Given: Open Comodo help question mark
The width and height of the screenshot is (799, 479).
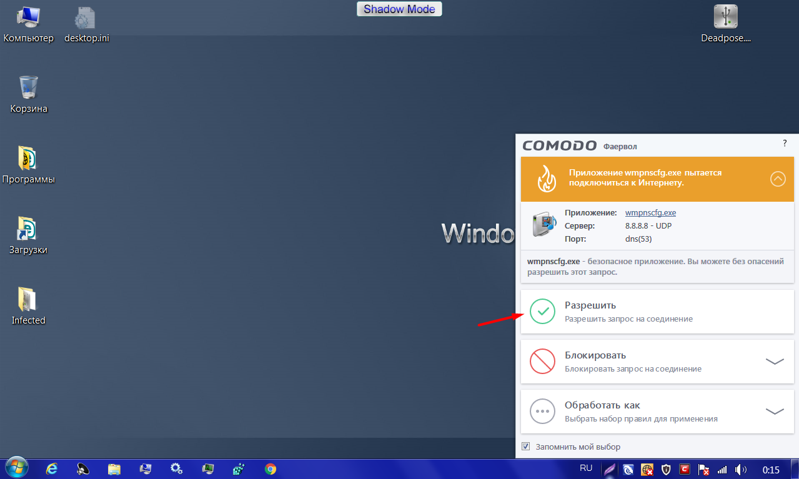Looking at the screenshot, I should pos(785,143).
